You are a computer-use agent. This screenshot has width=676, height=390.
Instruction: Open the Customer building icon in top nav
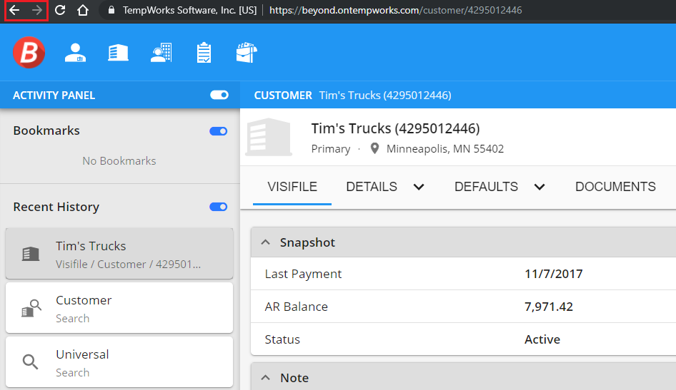coord(118,53)
